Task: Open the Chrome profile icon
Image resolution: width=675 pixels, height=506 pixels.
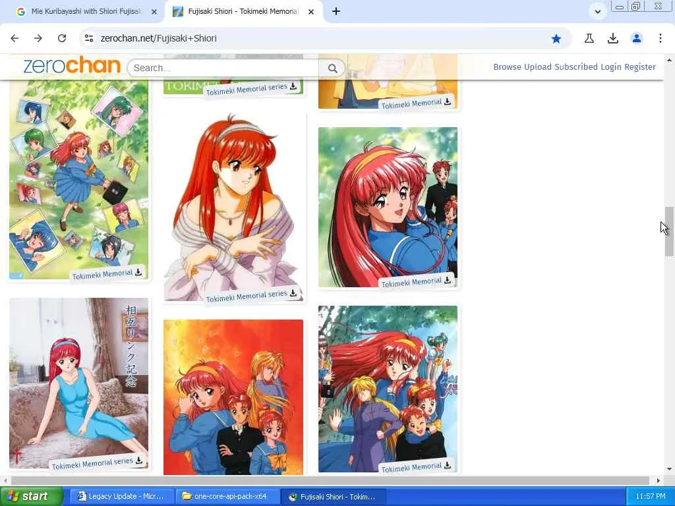Action: coord(636,38)
